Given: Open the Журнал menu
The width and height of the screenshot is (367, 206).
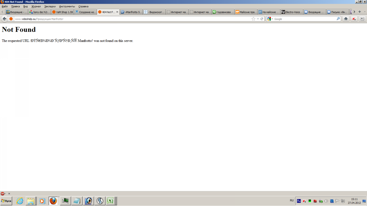Looking at the screenshot, I should pos(36,6).
